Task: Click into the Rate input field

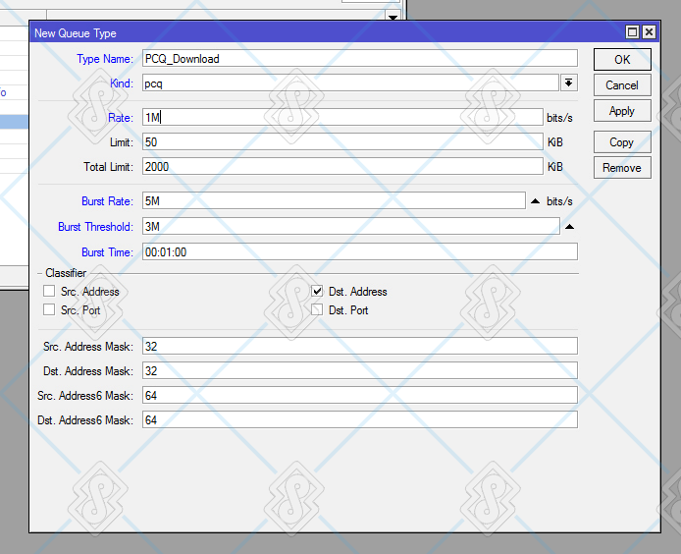Action: tap(342, 118)
